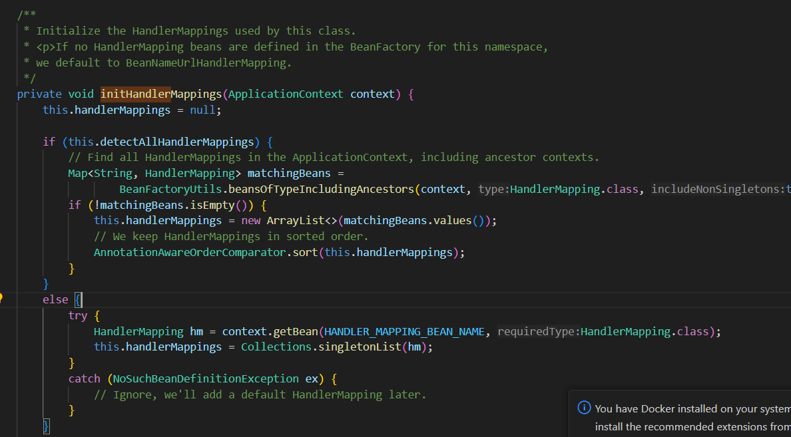Click NoSuchBeanDefinitionException type
Viewport: 791px width, 437px height.
[206, 378]
